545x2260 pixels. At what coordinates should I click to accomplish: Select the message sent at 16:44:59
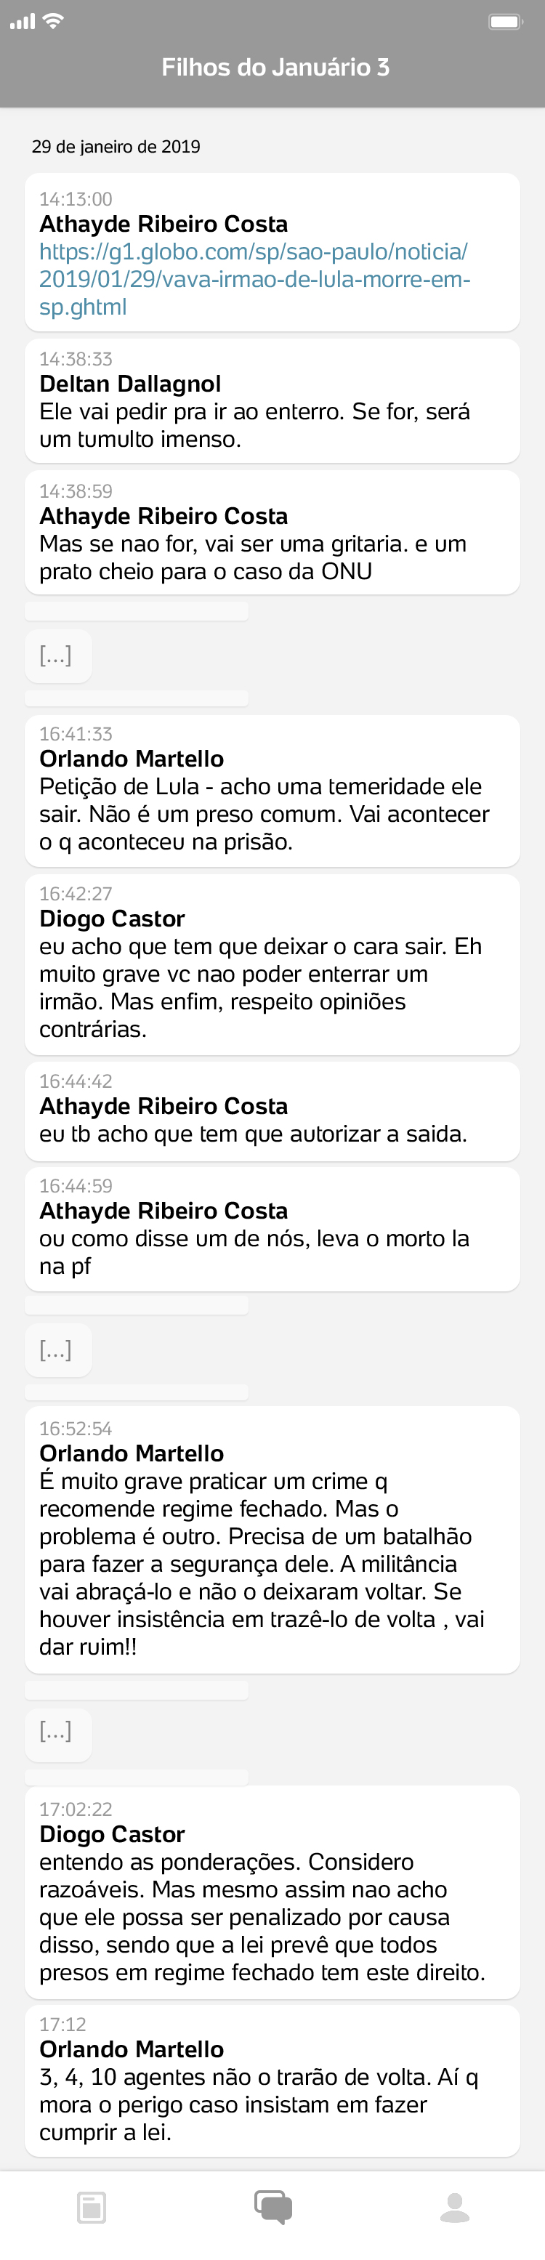(272, 1228)
